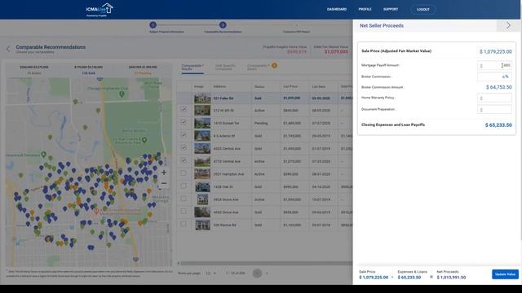Click the iCMALive house logo

click(x=100, y=9)
